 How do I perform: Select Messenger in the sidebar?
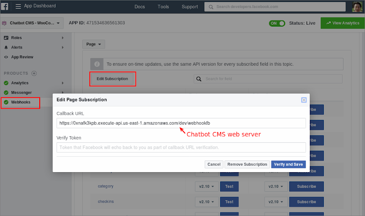[x=21, y=92]
